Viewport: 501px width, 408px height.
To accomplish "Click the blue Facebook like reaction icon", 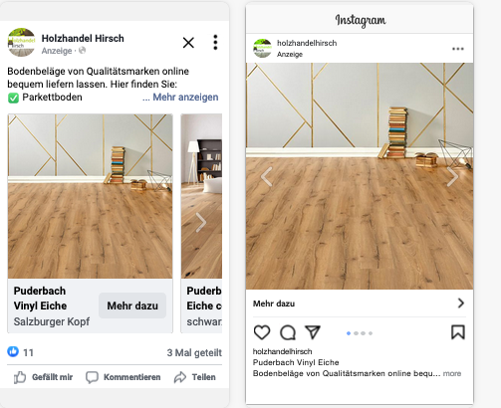I will click(13, 351).
